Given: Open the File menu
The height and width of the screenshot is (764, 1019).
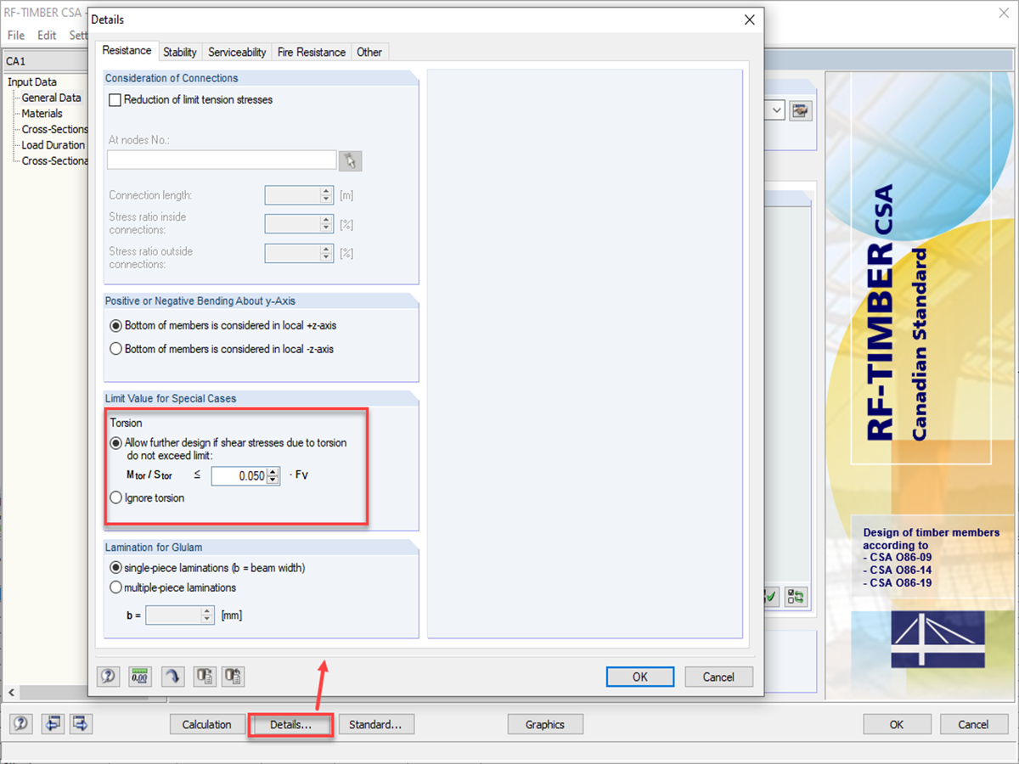Looking at the screenshot, I should (x=16, y=36).
